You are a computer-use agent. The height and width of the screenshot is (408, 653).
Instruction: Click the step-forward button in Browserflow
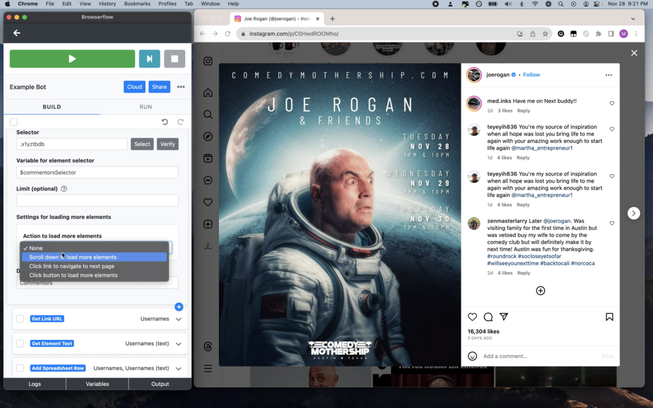[x=149, y=58]
